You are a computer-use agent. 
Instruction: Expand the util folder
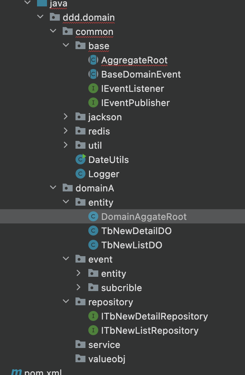pos(66,145)
